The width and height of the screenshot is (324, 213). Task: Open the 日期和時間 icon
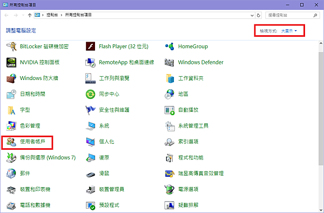click(11, 94)
